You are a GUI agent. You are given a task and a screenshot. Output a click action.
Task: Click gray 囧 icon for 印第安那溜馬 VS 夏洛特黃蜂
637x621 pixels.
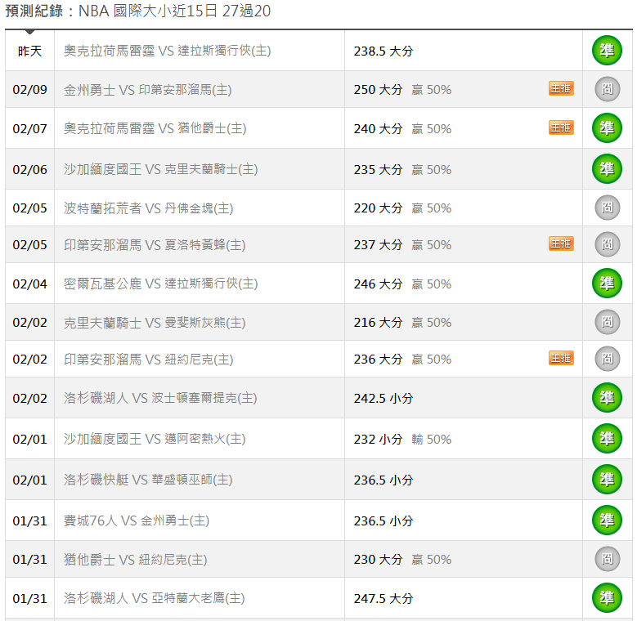608,244
